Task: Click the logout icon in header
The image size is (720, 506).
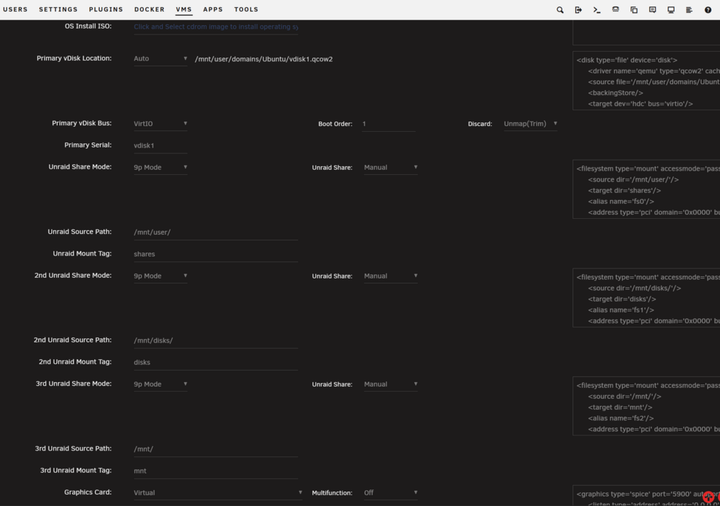Action: [x=578, y=9]
